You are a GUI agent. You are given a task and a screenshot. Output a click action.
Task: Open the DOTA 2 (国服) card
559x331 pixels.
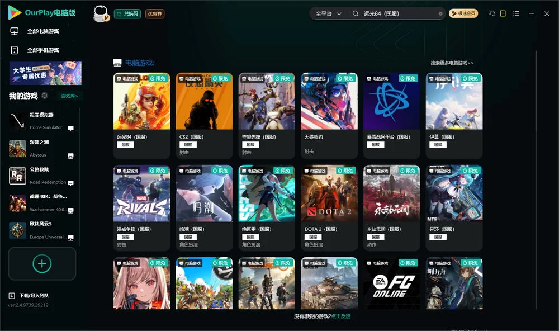(x=329, y=208)
